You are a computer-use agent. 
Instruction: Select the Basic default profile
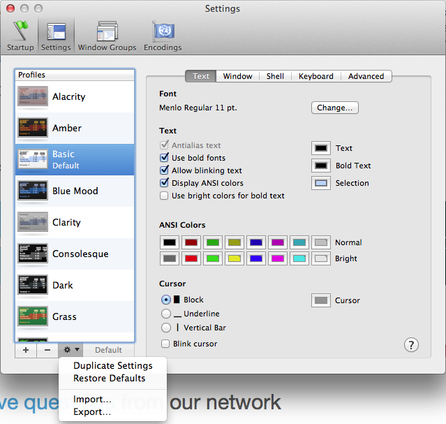75,159
